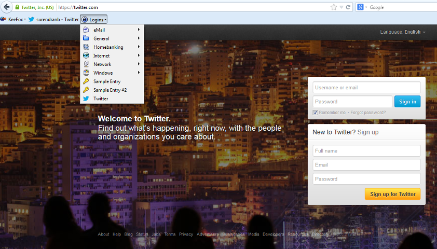The image size is (437, 249).
Task: Select the Sample Entry menu item
Action: [107, 81]
